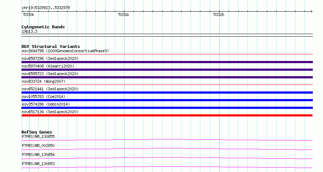The image size is (323, 172).
Task: Click the 5332k ruler tick label
Action: pyautogui.click(x=219, y=15)
